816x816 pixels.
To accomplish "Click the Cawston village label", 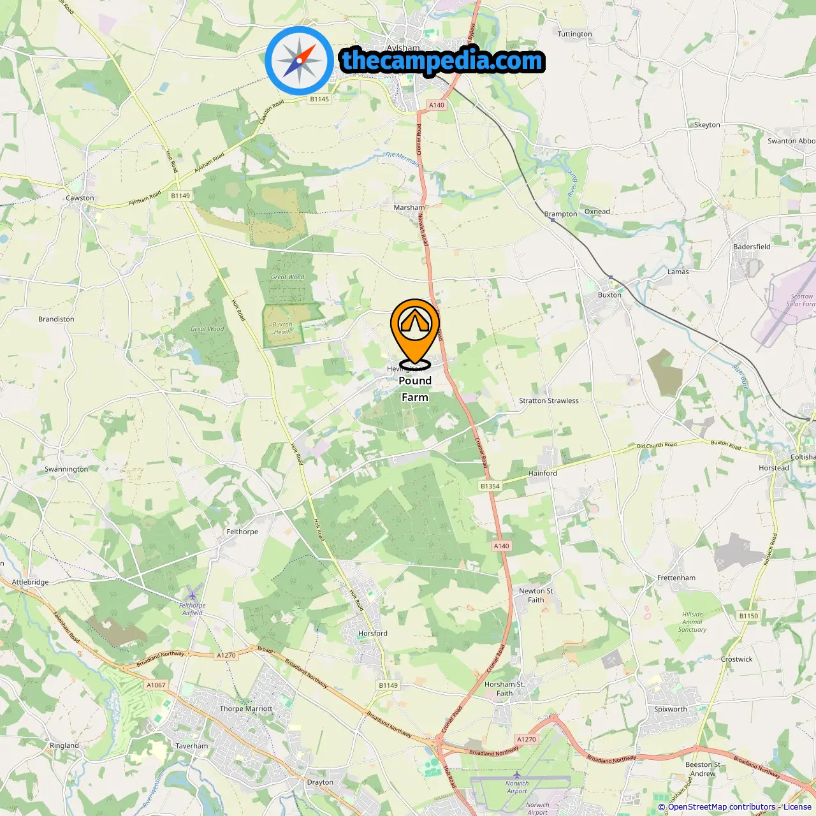I will click(80, 198).
